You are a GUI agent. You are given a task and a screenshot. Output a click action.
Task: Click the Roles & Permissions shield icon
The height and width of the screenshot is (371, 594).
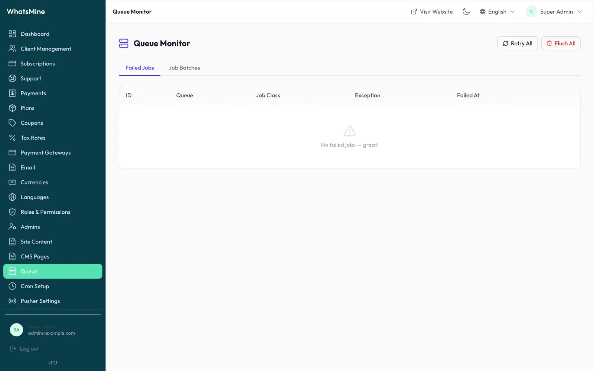coord(12,212)
